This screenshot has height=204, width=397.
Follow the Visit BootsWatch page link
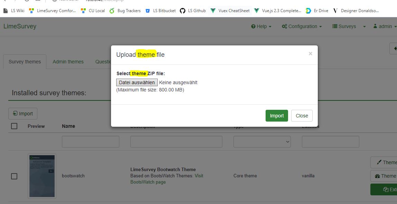(x=167, y=179)
